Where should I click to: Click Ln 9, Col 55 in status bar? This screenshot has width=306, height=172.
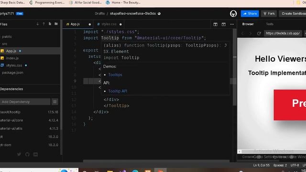coord(262,165)
